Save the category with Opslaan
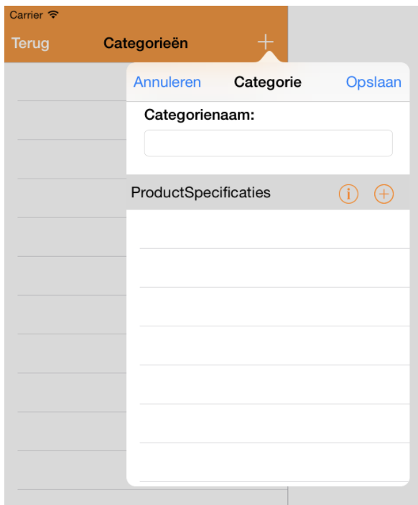 click(373, 82)
